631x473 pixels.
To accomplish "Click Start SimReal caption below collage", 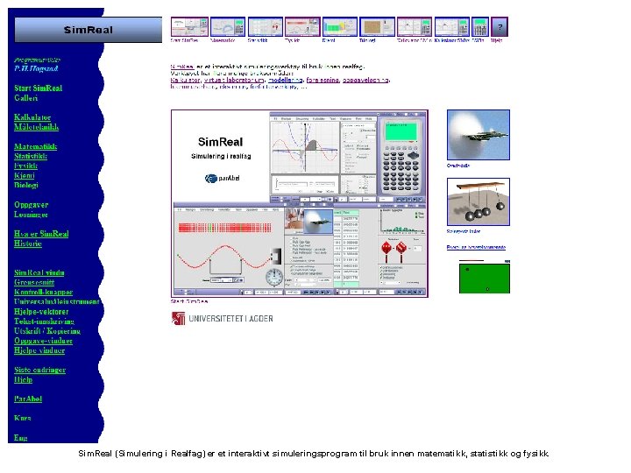I will (x=189, y=300).
